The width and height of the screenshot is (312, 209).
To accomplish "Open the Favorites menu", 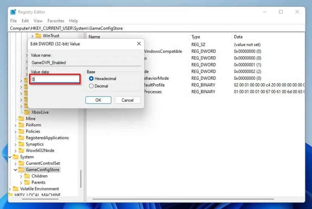I will 56,21.
